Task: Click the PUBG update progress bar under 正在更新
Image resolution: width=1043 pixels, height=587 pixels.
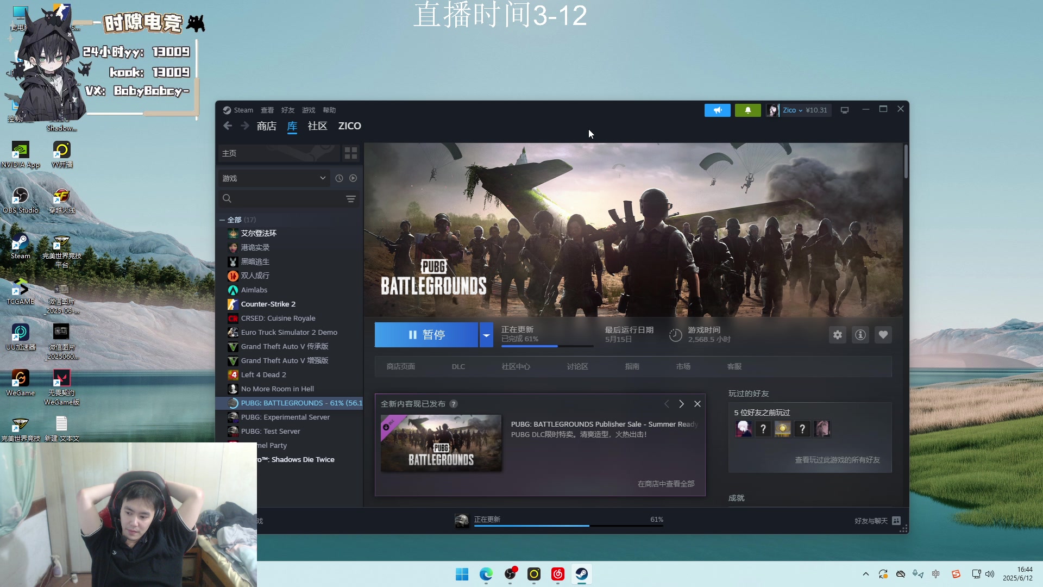Action: tap(547, 346)
